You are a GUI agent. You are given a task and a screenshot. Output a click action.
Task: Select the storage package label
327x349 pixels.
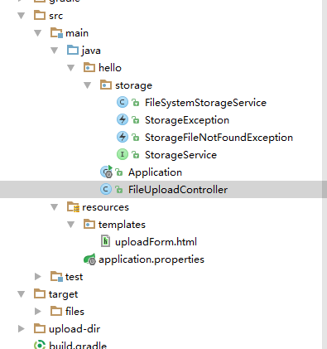pyautogui.click(x=133, y=85)
